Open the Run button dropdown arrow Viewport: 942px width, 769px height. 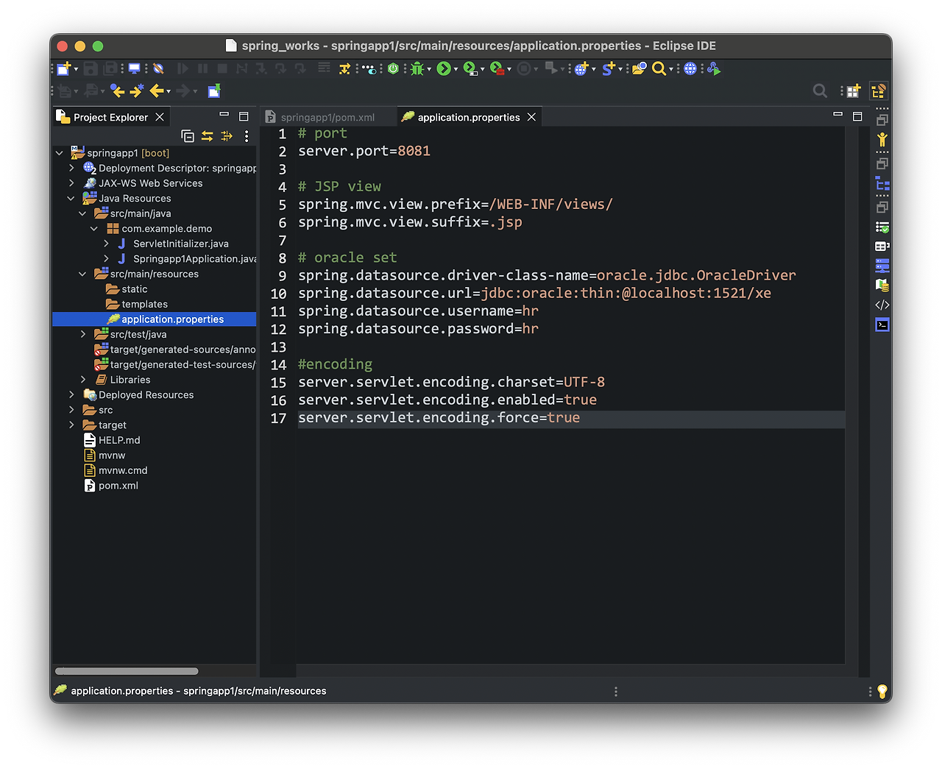click(456, 69)
